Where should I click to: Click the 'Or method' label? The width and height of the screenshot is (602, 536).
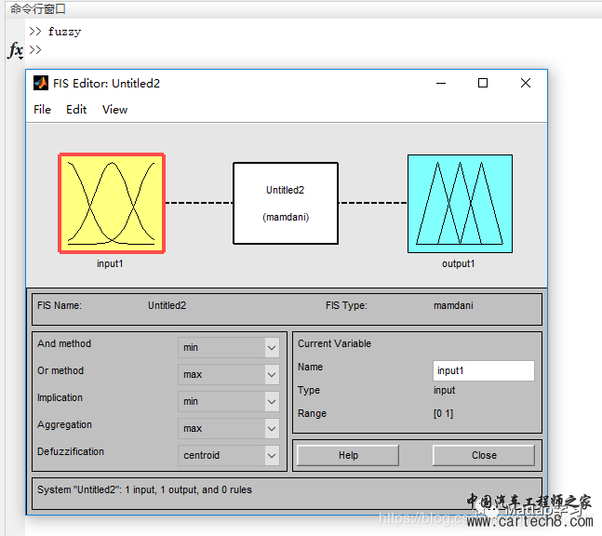pyautogui.click(x=60, y=370)
